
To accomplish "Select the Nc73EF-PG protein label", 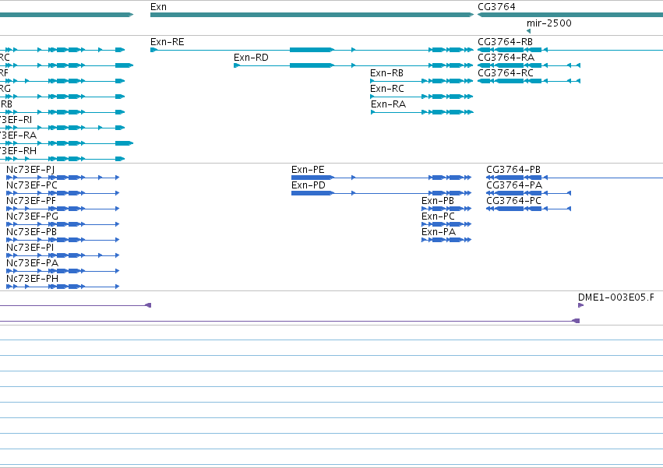I will (32, 216).
